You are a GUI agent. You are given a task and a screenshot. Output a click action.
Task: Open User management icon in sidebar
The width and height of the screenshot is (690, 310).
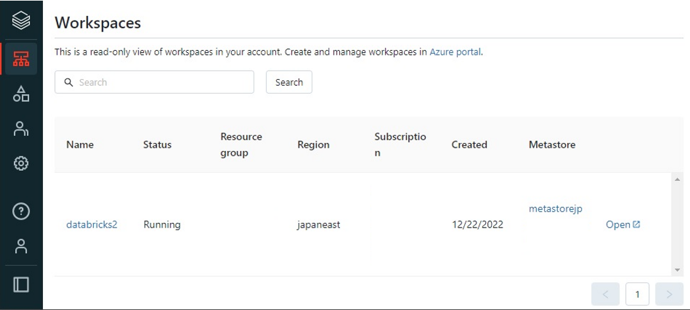coord(21,129)
